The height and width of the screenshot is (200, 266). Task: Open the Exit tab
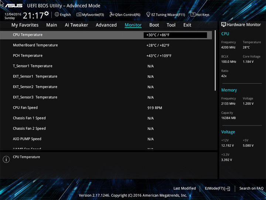tap(187, 25)
